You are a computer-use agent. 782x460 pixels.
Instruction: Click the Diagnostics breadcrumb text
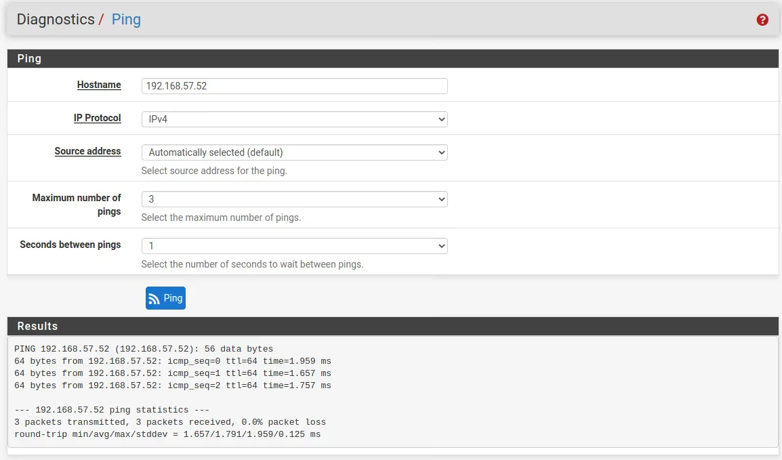pyautogui.click(x=56, y=19)
